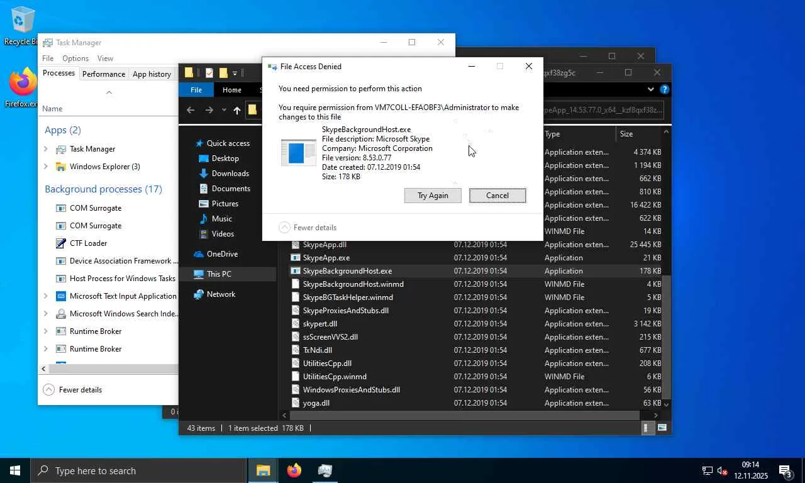Switch Explorer to large thumbnails view

662,428
